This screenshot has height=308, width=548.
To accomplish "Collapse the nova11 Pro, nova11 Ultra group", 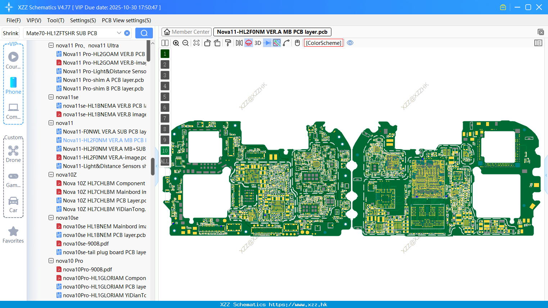I will pos(51,46).
